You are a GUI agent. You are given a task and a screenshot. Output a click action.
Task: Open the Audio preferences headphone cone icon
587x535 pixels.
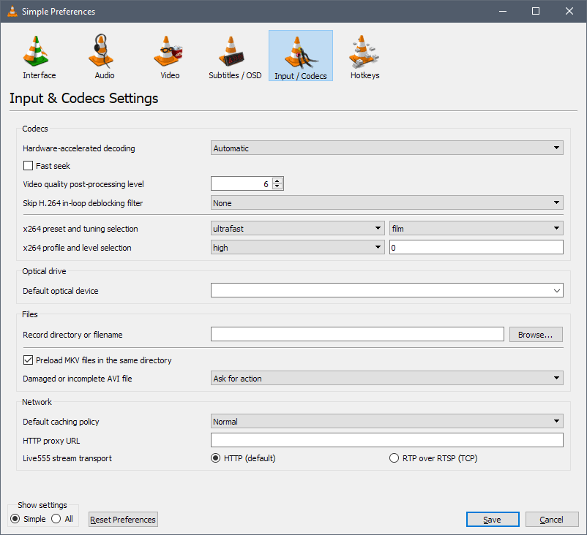pos(101,51)
